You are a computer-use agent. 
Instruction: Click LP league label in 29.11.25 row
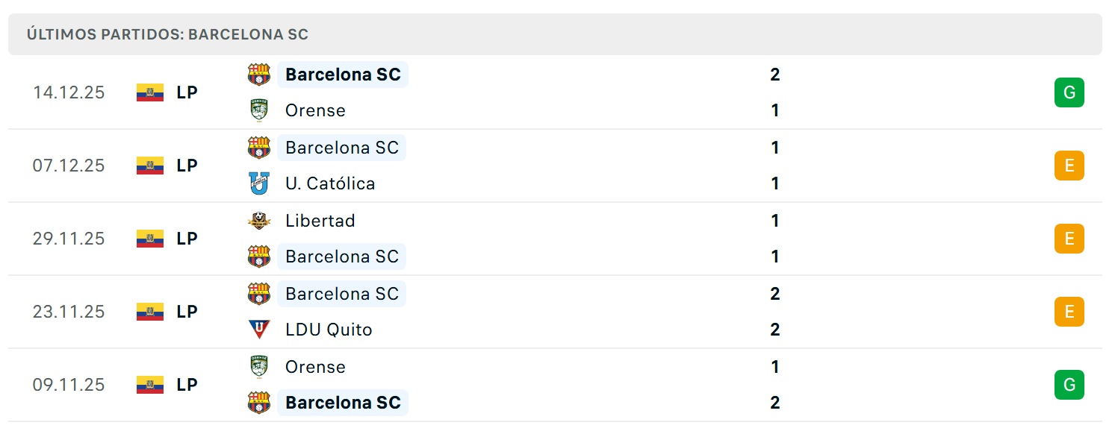coord(187,239)
